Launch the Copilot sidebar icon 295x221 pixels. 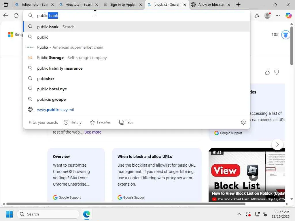pyautogui.click(x=288, y=16)
